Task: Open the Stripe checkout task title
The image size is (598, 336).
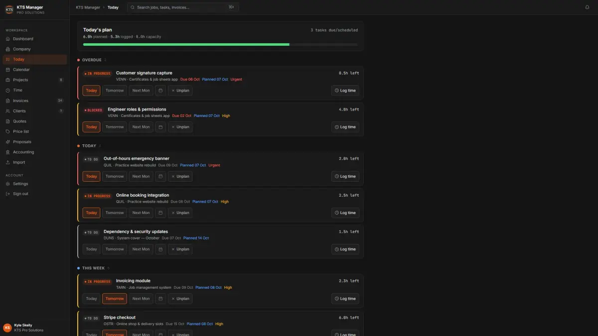Action: [x=120, y=317]
